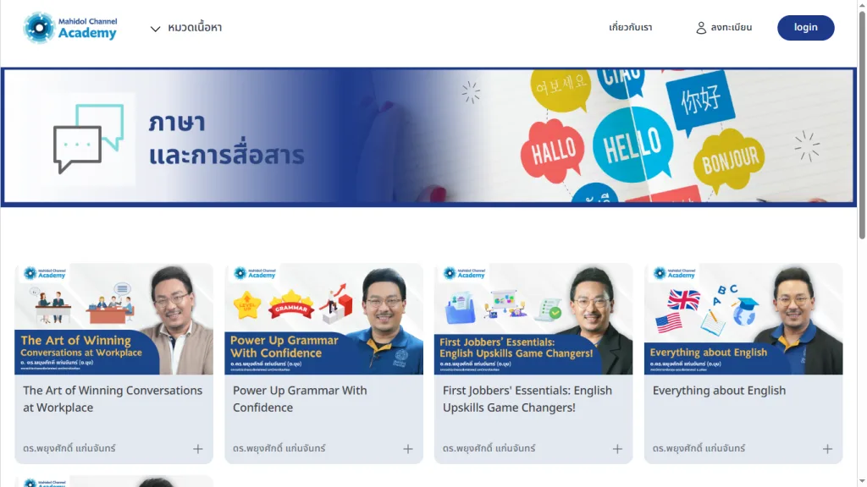Click the speech bubbles icon in the banner

(x=88, y=139)
